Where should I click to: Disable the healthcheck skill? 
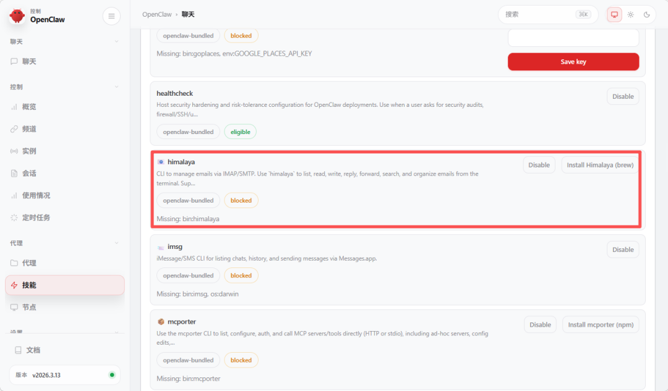tap(623, 96)
